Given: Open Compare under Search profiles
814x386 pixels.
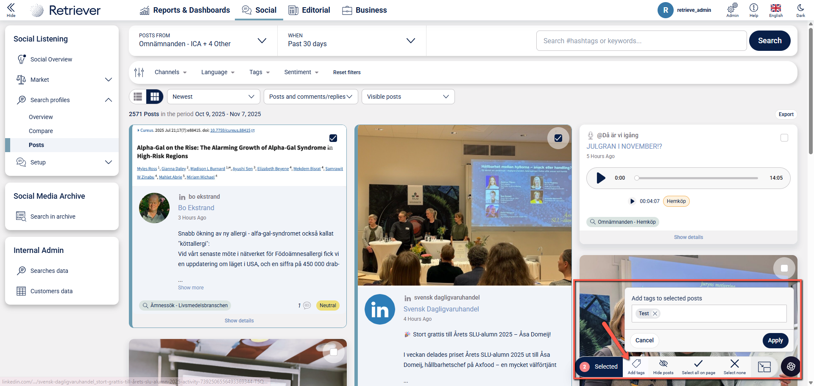Looking at the screenshot, I should tap(41, 131).
